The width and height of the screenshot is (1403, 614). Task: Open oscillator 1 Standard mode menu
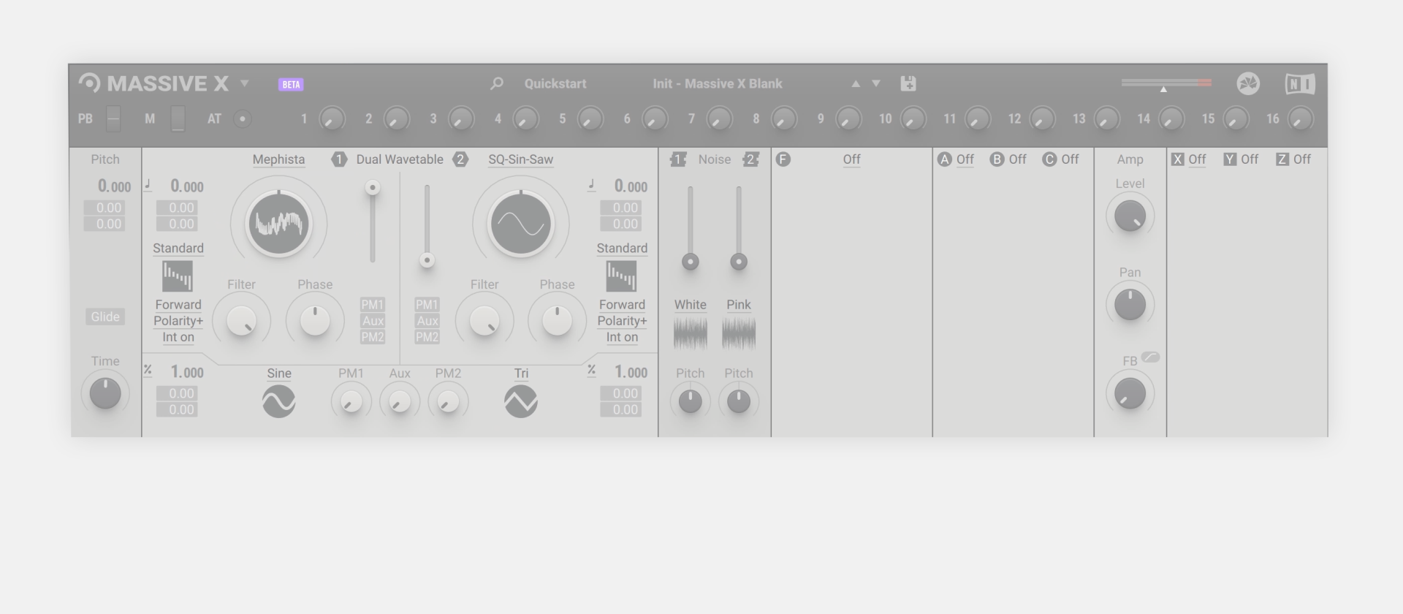[178, 249]
